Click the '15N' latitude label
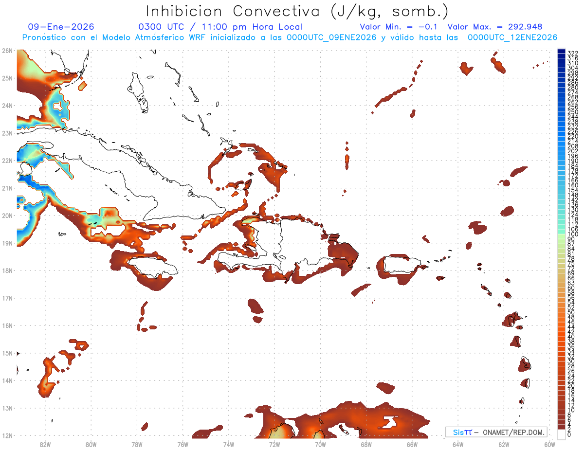The image size is (584, 451). [7, 353]
